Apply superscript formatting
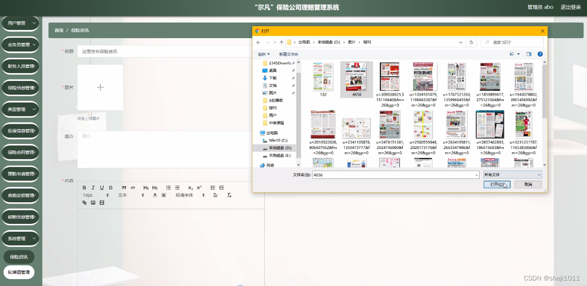The width and height of the screenshot is (587, 286). (199, 188)
